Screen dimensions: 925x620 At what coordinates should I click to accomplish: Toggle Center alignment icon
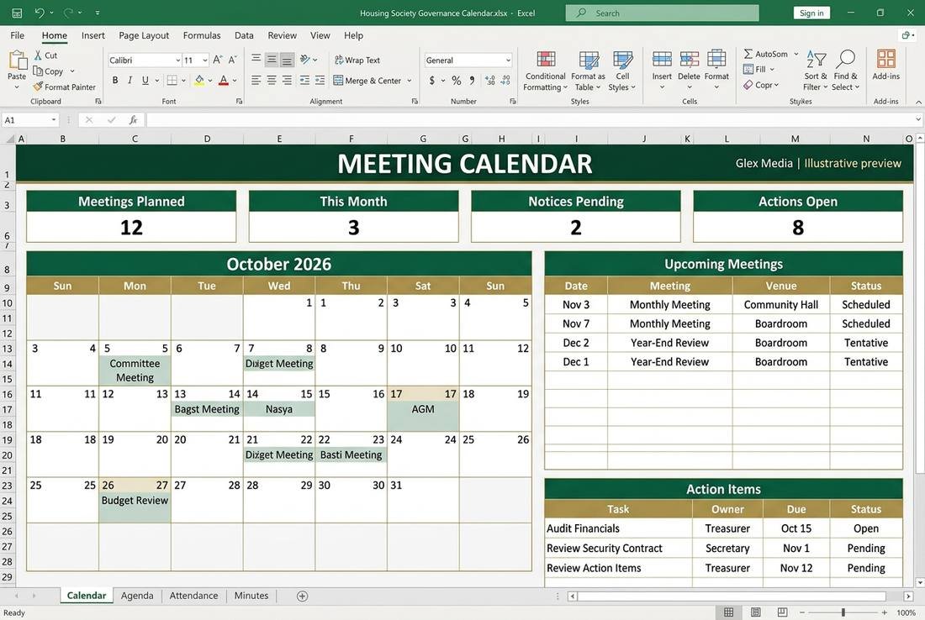(272, 80)
